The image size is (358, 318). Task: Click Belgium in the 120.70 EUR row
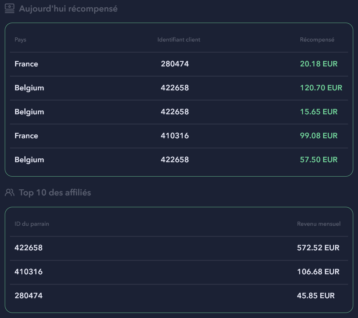pyautogui.click(x=29, y=88)
